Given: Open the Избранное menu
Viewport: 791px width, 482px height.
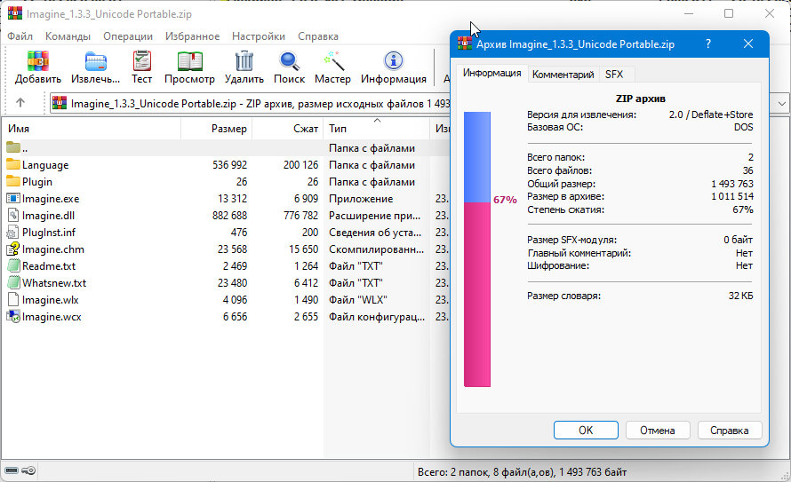Looking at the screenshot, I should pos(193,36).
